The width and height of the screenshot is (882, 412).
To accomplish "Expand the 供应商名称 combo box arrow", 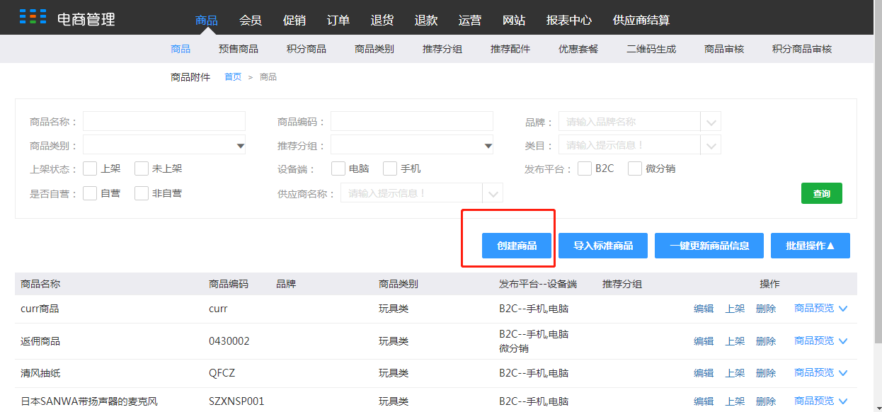I will (493, 193).
